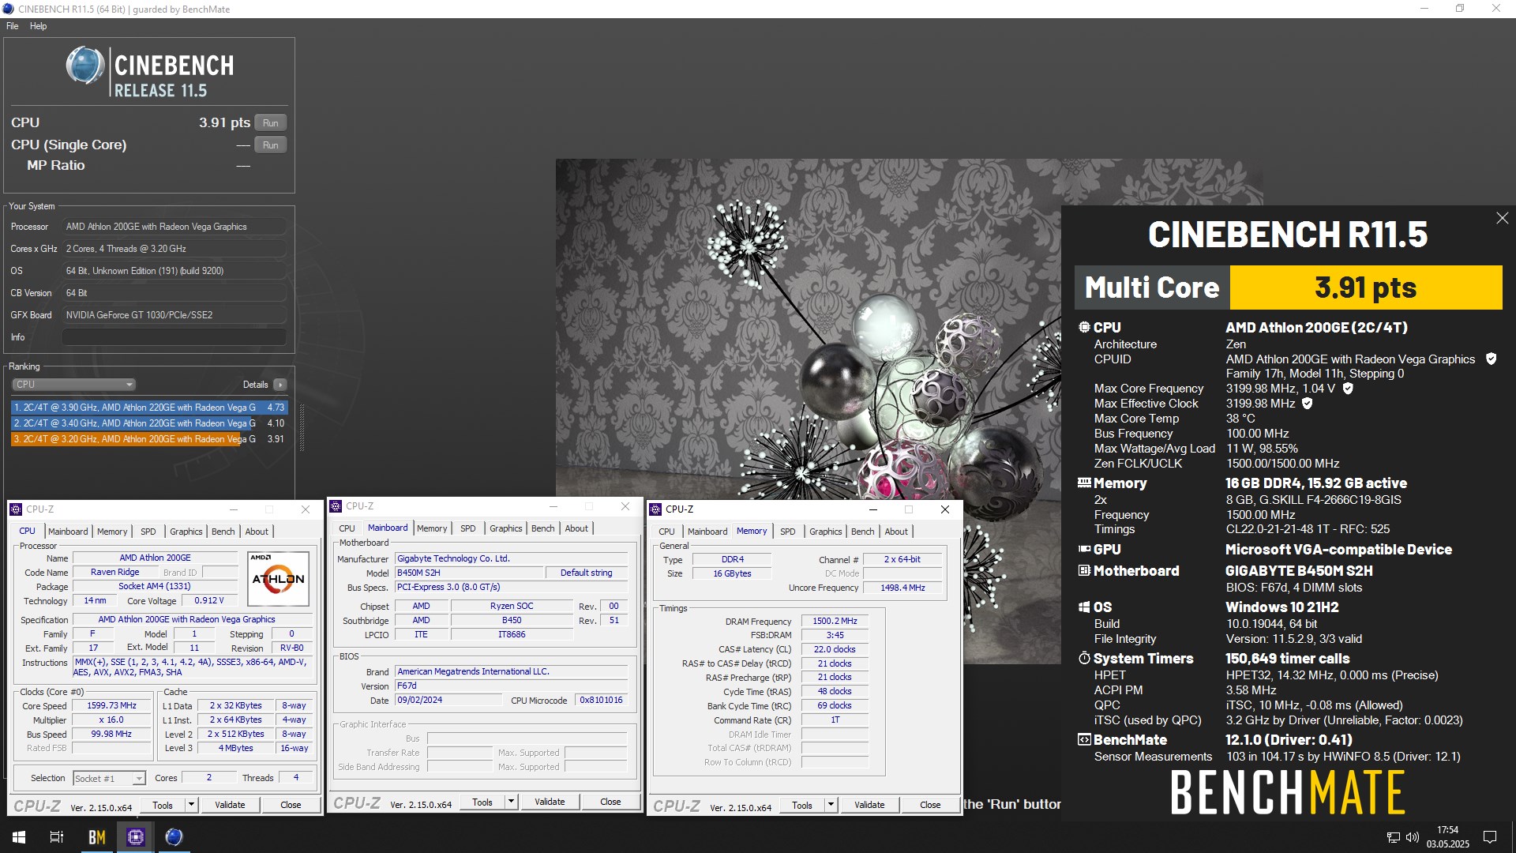Image resolution: width=1516 pixels, height=853 pixels.
Task: Click the BIOS version value F67d
Action: (x=512, y=686)
